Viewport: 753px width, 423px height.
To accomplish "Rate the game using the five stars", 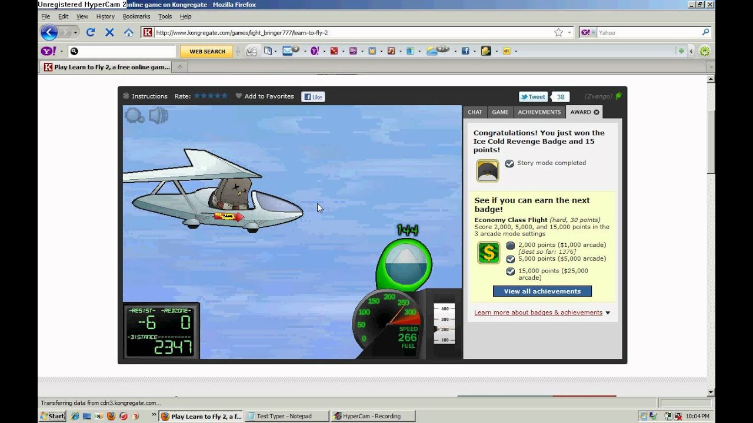I will click(x=211, y=96).
